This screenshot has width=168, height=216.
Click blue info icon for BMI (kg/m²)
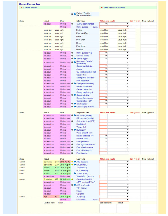pyautogui.click(x=75, y=130)
